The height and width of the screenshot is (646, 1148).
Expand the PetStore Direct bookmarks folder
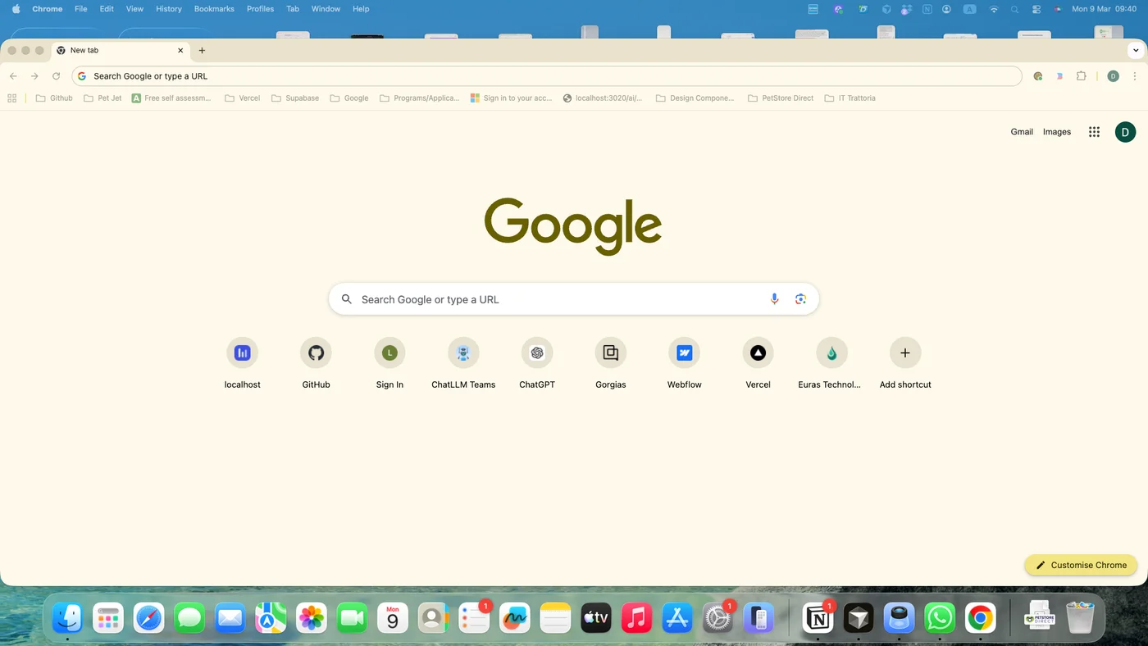pyautogui.click(x=781, y=98)
